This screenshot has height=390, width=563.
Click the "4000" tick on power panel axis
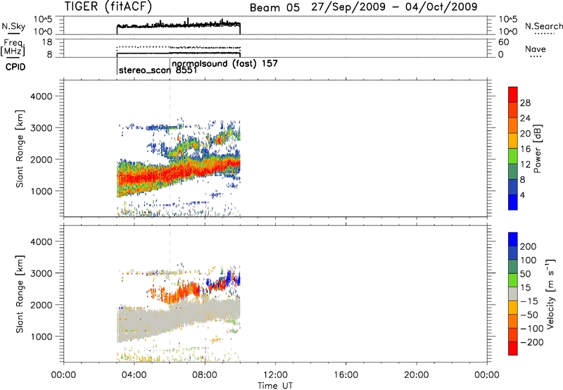pyautogui.click(x=42, y=96)
